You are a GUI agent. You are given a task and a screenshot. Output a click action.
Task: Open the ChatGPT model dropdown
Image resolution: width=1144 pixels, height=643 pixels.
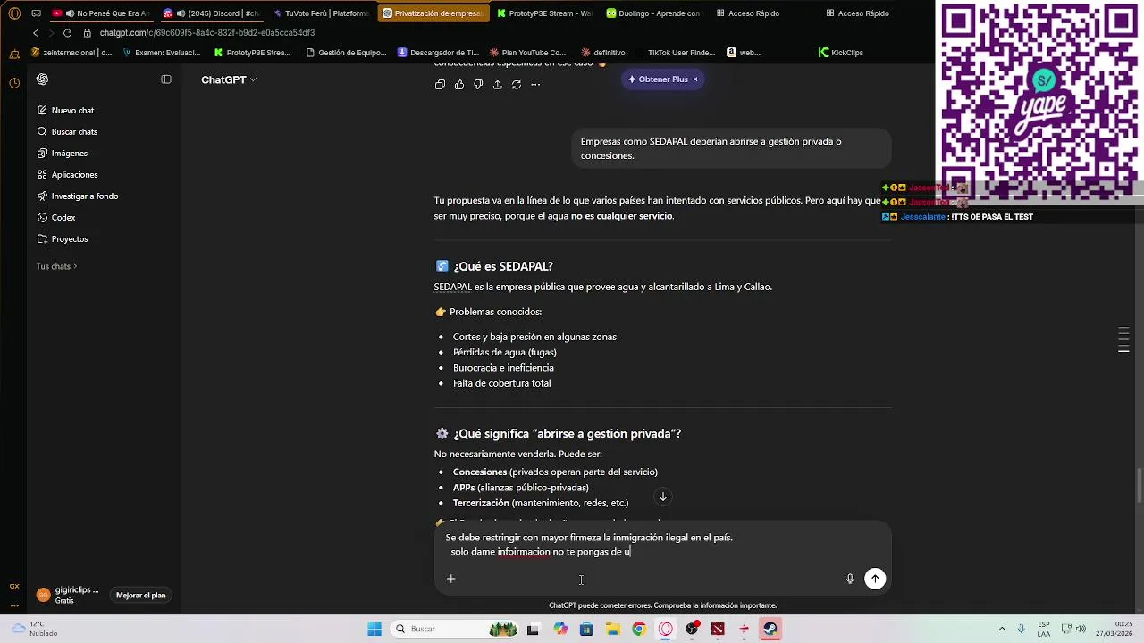click(x=229, y=79)
